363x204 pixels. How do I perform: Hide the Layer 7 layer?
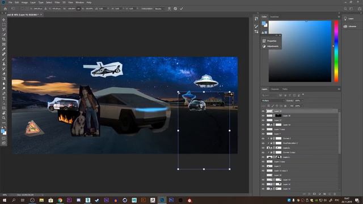[263, 134]
